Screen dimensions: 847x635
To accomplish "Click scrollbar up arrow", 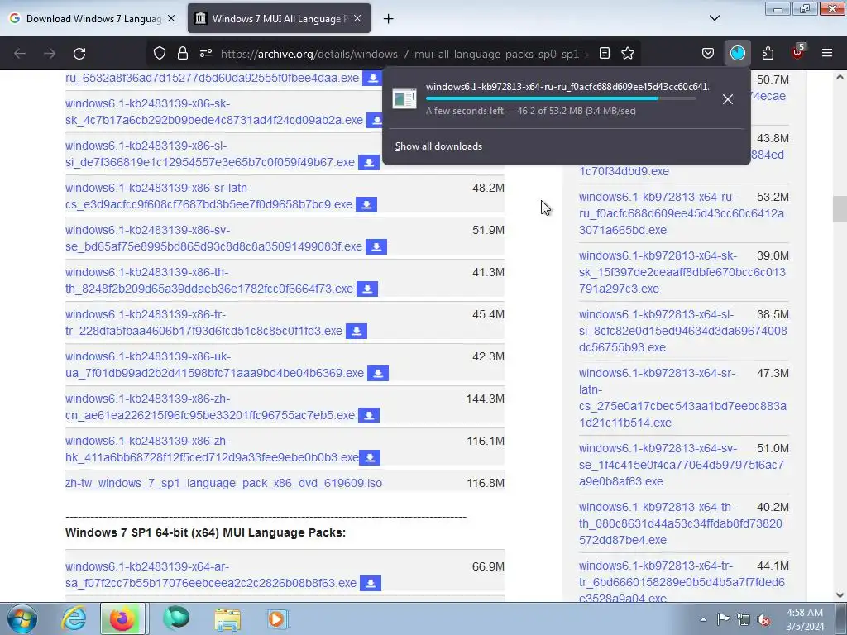I will [840, 77].
